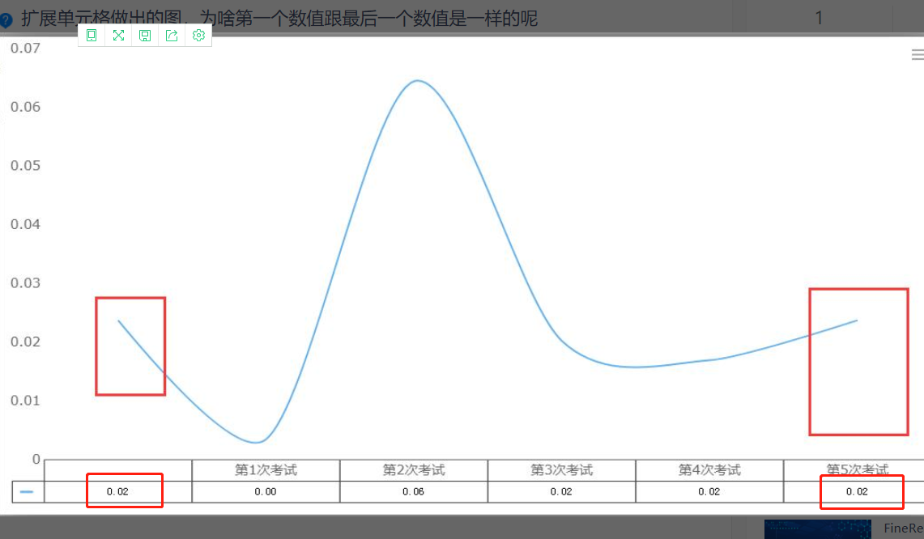The height and width of the screenshot is (539, 924).
Task: Click the 第2次考试 column header
Action: pos(414,470)
